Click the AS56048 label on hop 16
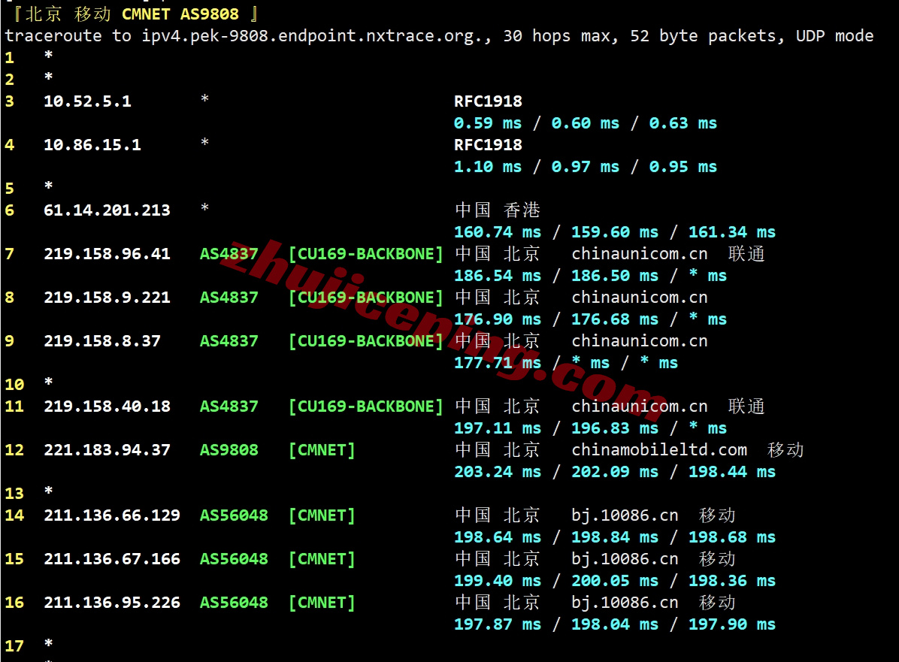 [x=234, y=603]
